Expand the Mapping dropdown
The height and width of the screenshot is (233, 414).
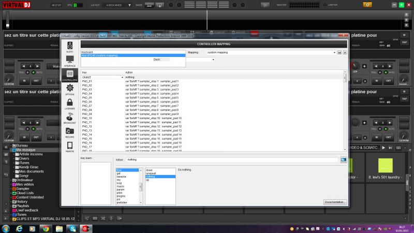[334, 52]
